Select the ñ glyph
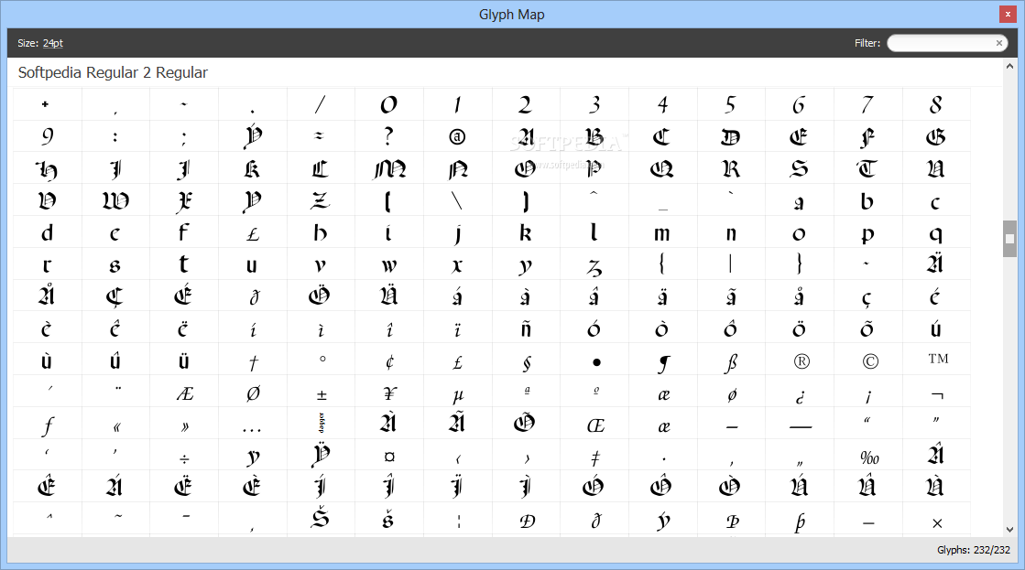 click(526, 328)
